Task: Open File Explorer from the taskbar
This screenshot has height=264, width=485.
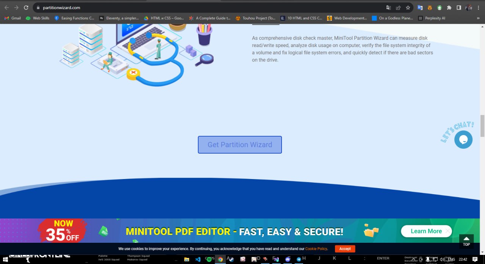Action: coord(186,259)
